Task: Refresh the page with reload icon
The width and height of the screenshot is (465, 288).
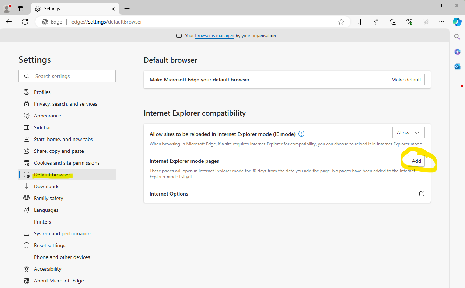Action: click(25, 22)
